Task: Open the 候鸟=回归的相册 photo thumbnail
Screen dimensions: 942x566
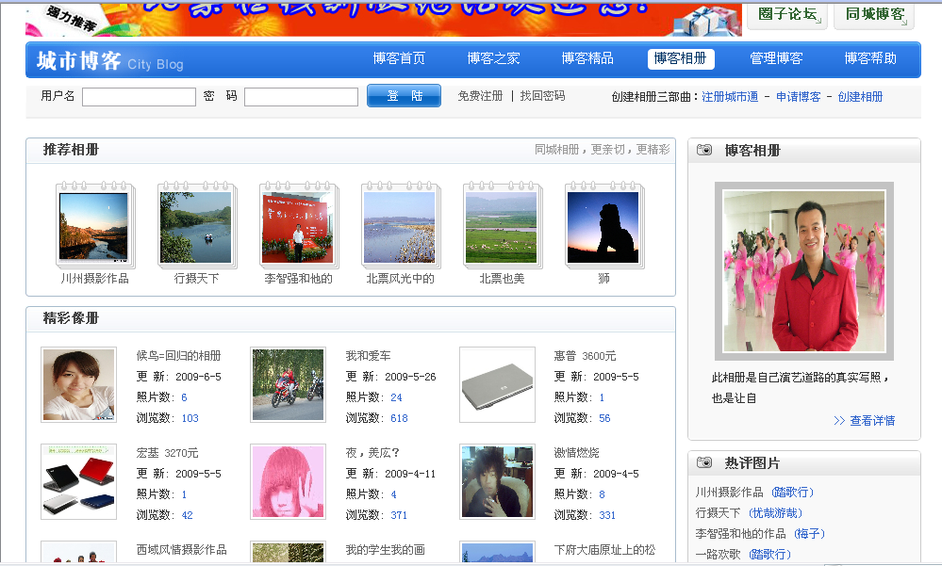Action: pyautogui.click(x=78, y=385)
